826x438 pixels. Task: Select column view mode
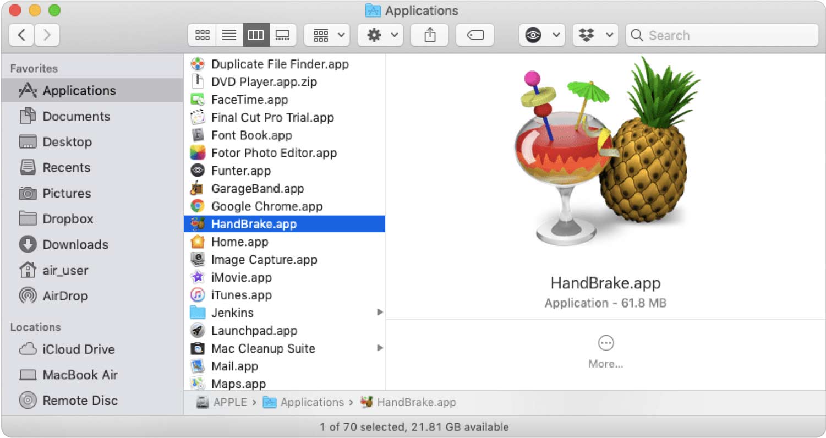(x=256, y=35)
